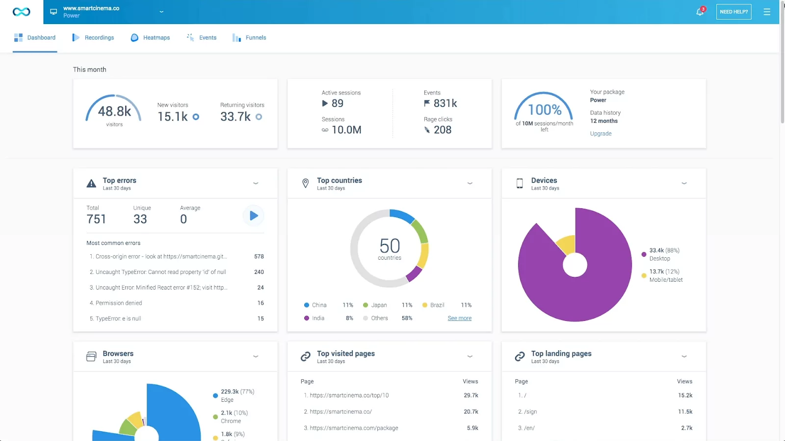Click the mobile device icon on Devices card
Viewport: 785px width, 441px height.
tap(519, 183)
